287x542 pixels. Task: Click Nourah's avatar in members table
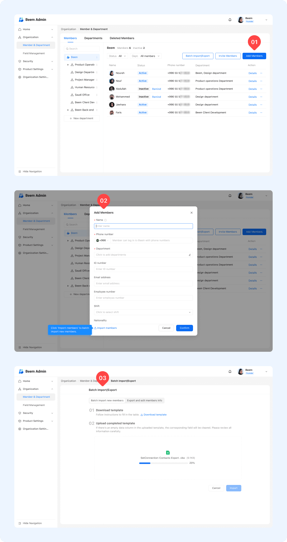click(112, 73)
